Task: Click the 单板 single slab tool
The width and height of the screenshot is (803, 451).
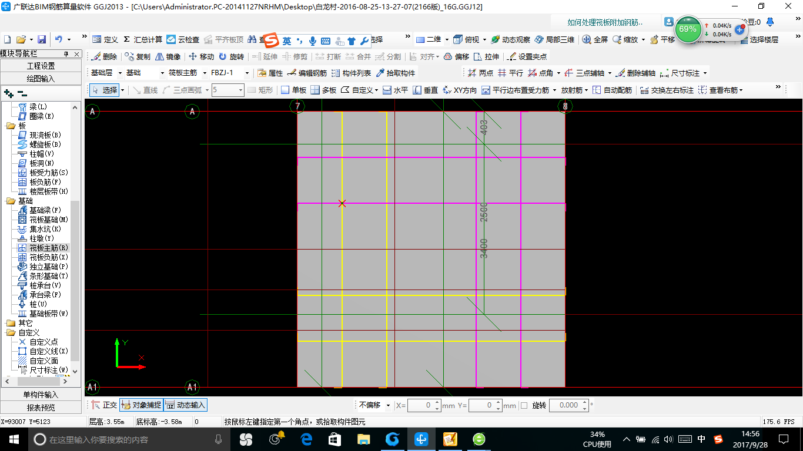Action: coord(293,90)
